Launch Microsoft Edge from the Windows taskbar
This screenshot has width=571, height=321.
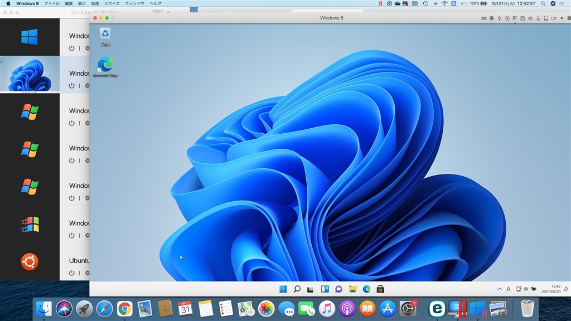[x=366, y=289]
